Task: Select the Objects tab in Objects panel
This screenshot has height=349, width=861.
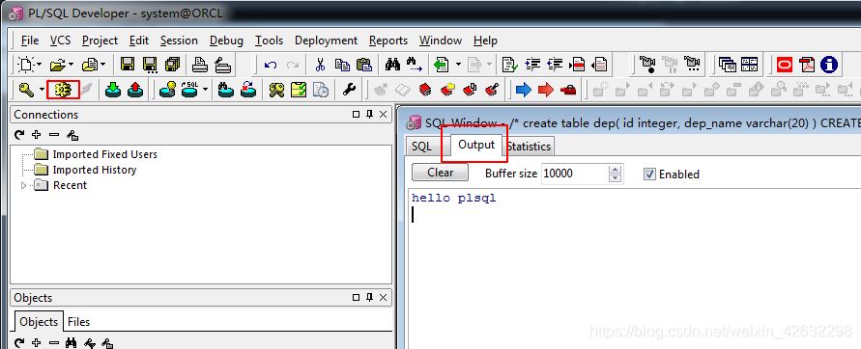Action: (39, 322)
